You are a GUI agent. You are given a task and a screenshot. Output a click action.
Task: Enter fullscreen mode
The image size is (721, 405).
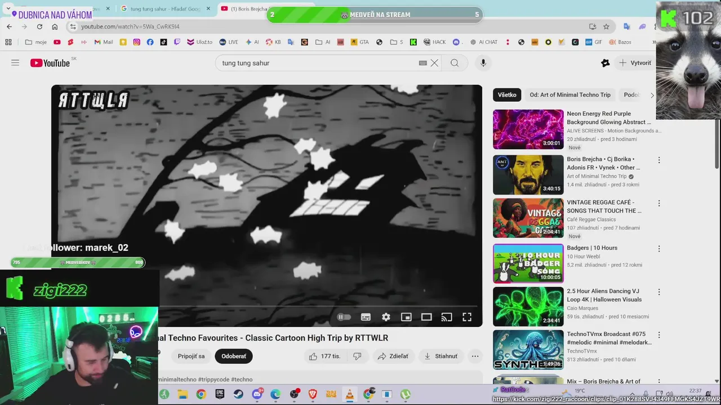coord(467,317)
